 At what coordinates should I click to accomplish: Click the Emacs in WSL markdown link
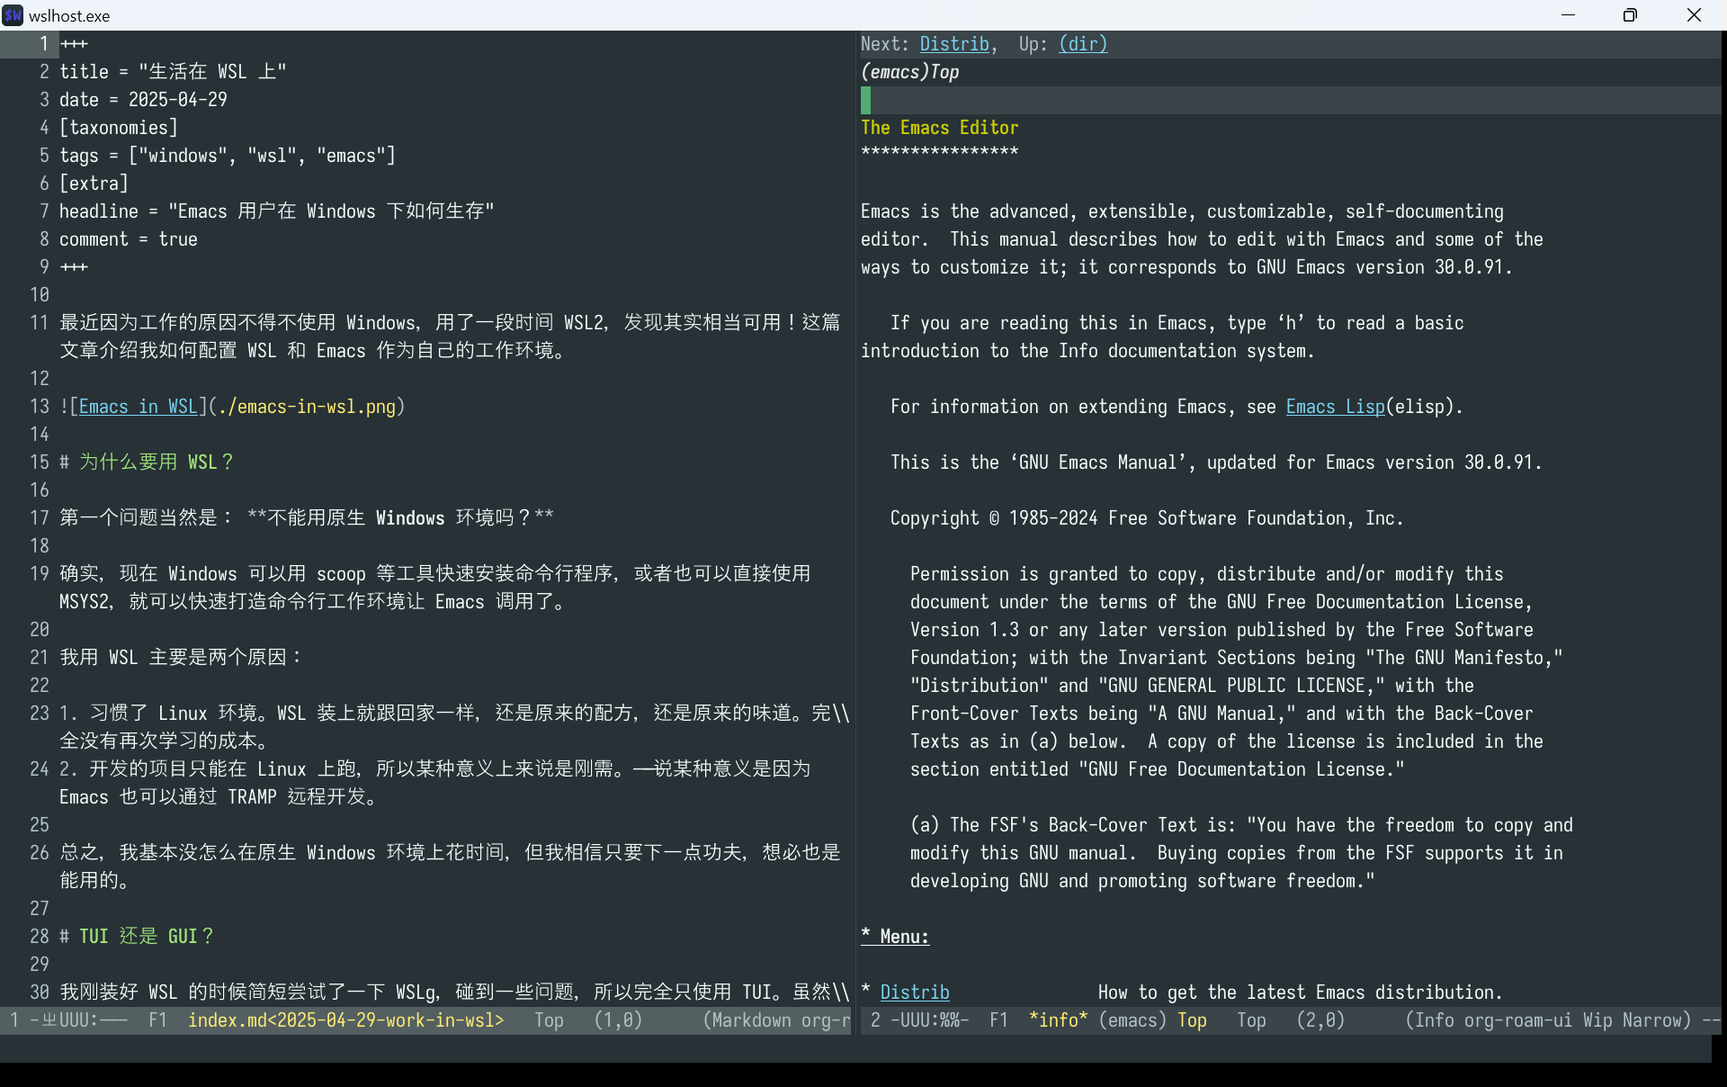click(138, 407)
